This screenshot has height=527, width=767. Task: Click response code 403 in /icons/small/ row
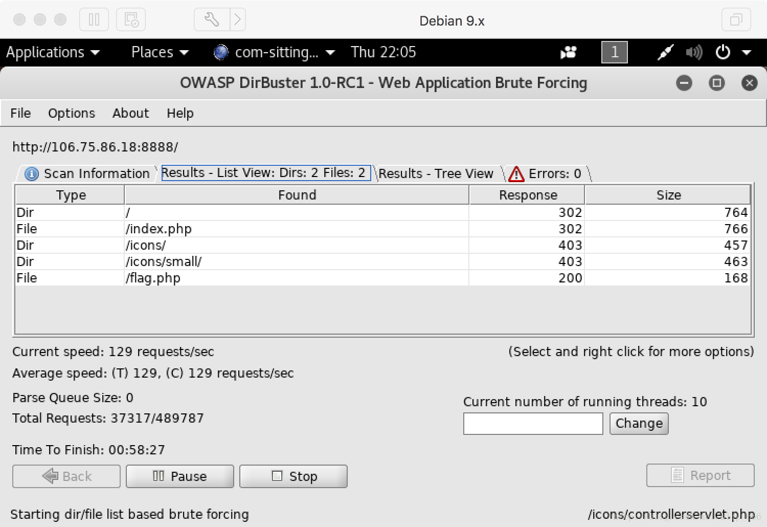[x=570, y=261]
